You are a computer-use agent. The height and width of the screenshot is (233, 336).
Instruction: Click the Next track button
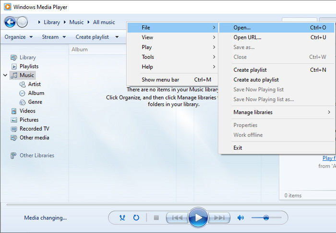[219, 218]
